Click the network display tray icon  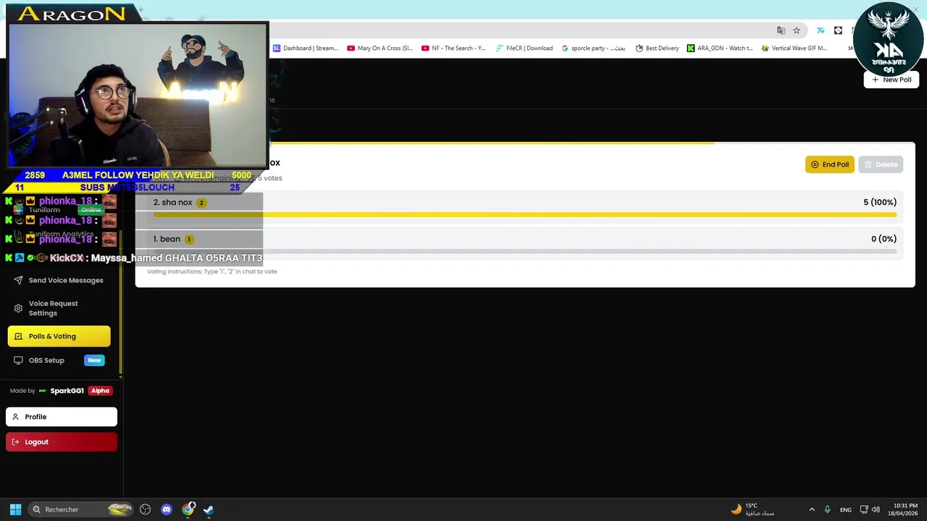click(863, 509)
